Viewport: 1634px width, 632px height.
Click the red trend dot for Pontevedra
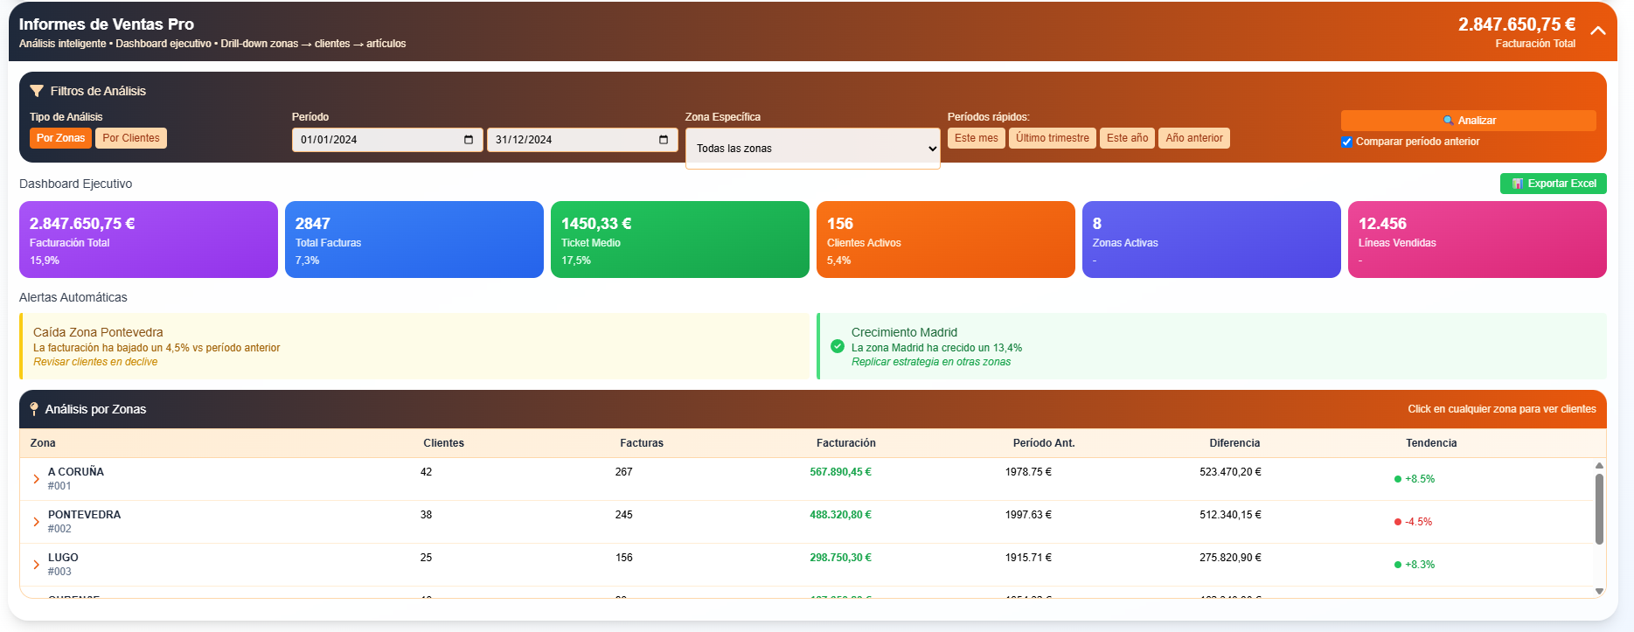[1398, 522]
